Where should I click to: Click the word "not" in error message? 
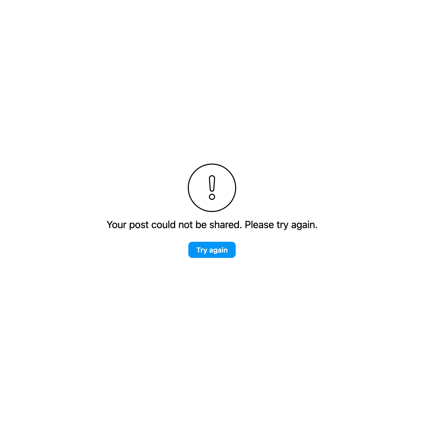186,225
